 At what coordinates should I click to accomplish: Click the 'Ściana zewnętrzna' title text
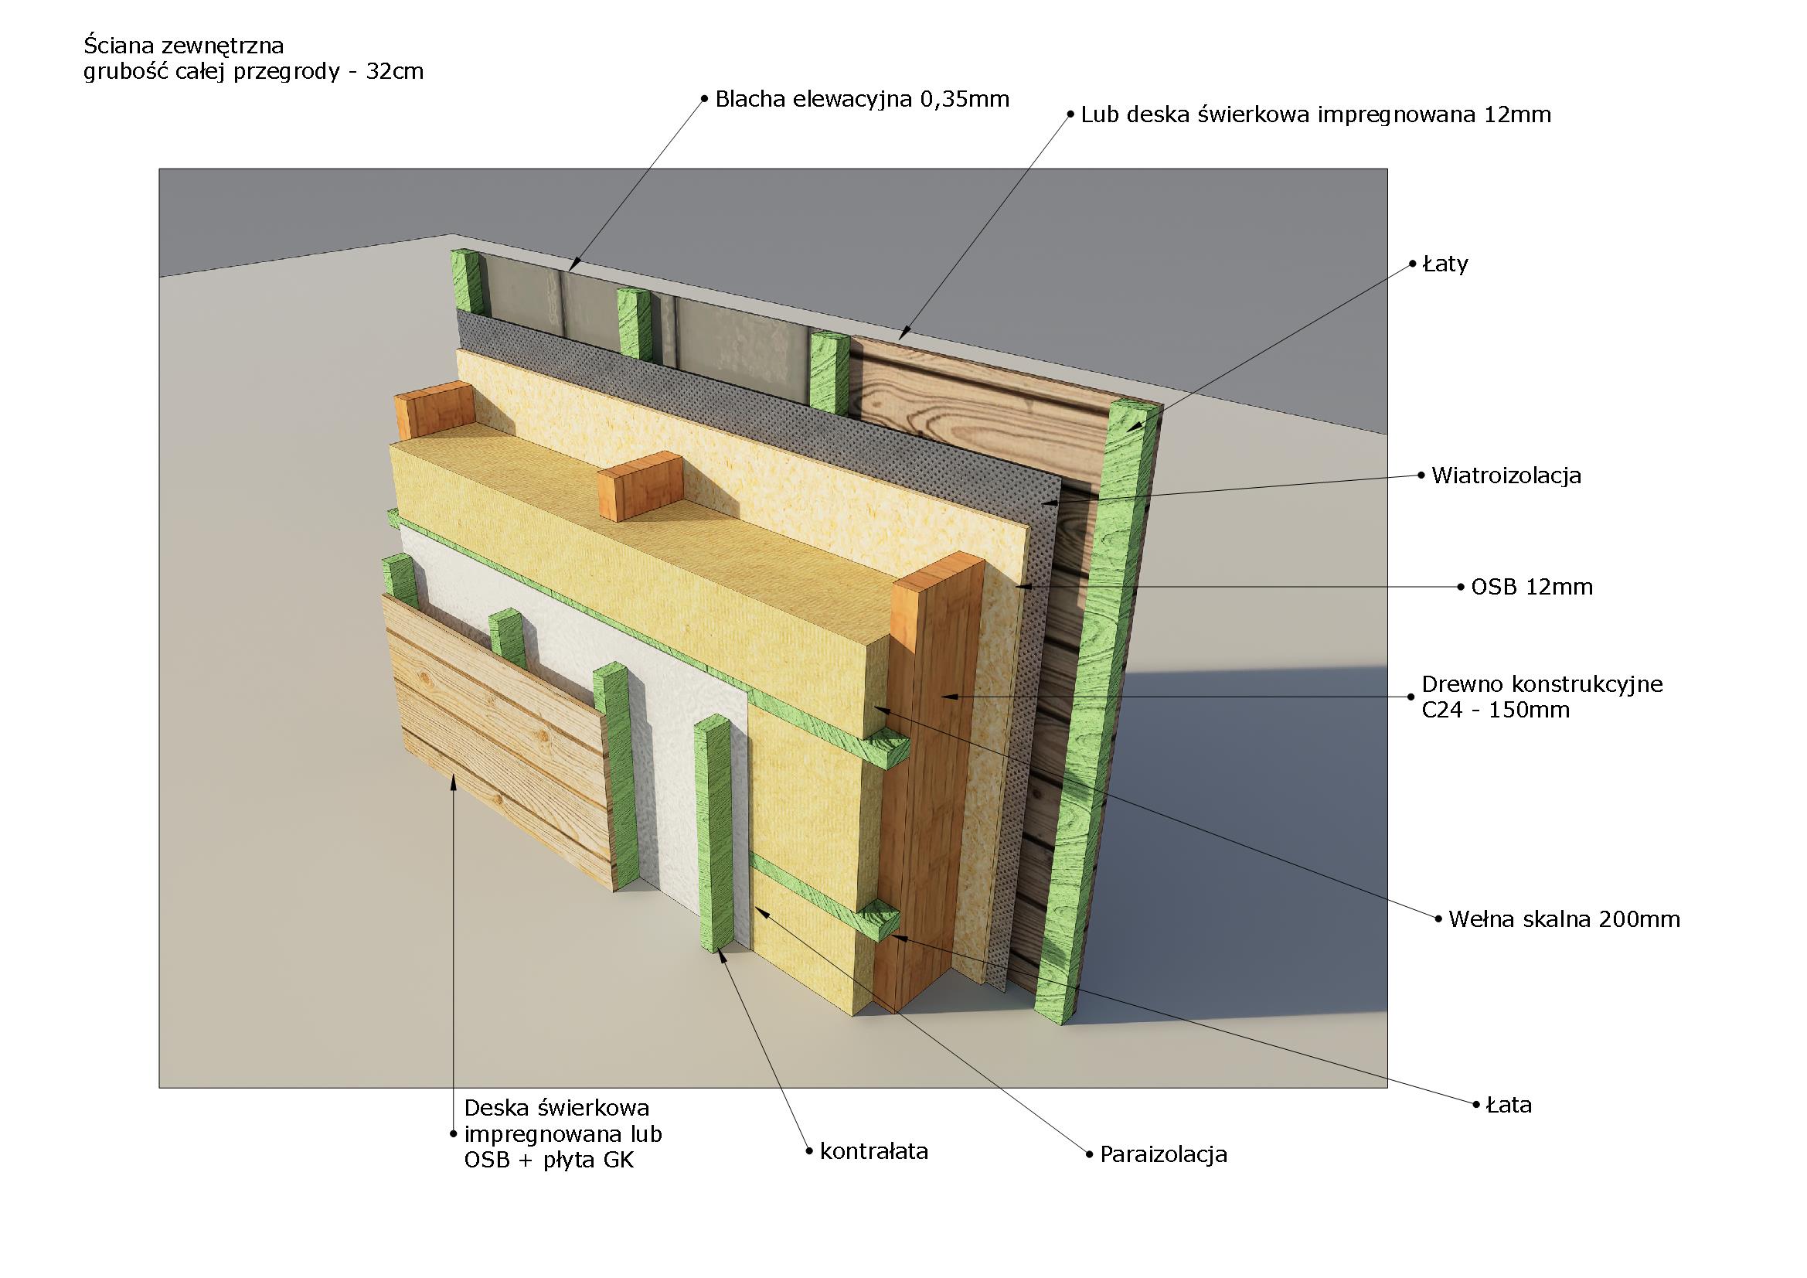[183, 45]
